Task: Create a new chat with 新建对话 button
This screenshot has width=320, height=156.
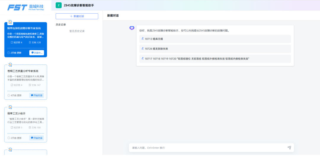Action: [77, 16]
